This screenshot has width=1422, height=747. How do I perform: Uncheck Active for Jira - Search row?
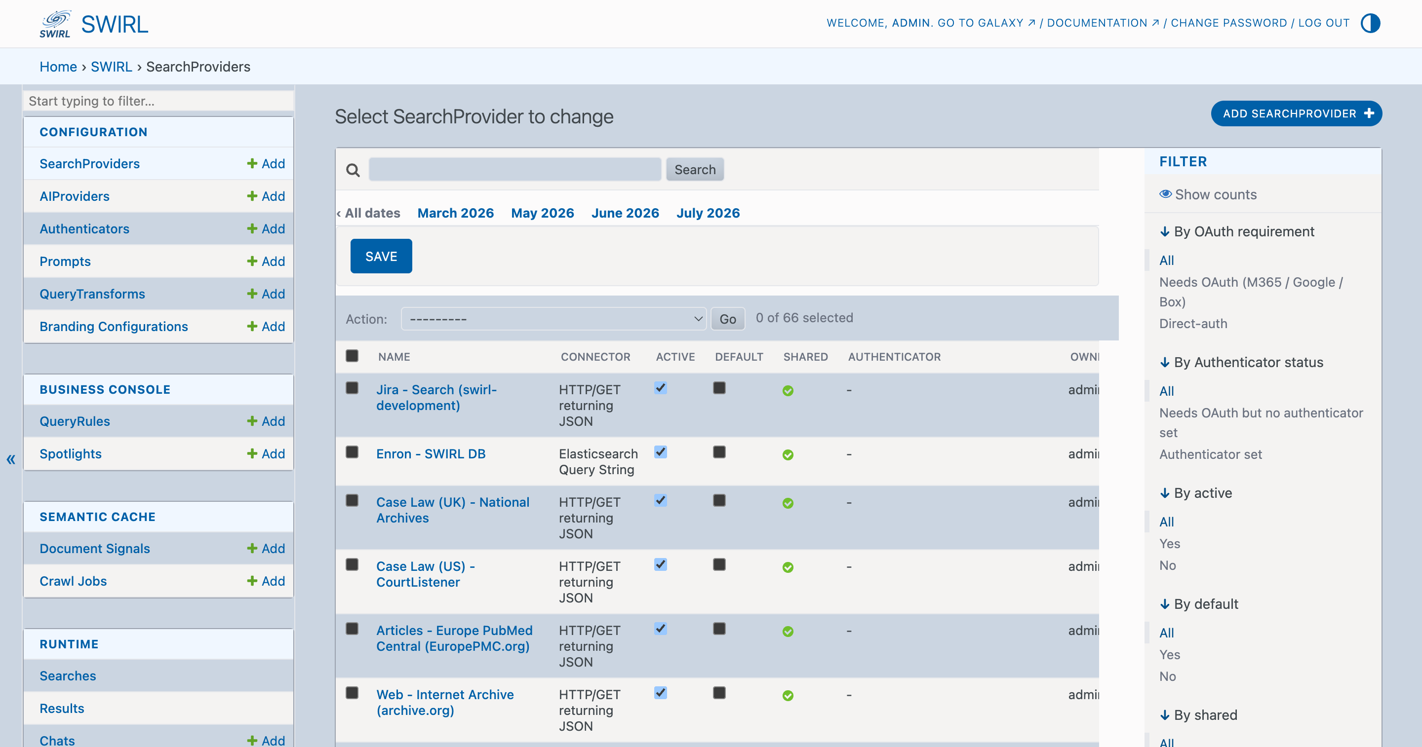[660, 388]
